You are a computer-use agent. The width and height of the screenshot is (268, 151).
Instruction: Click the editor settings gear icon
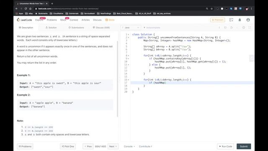coord(244,28)
